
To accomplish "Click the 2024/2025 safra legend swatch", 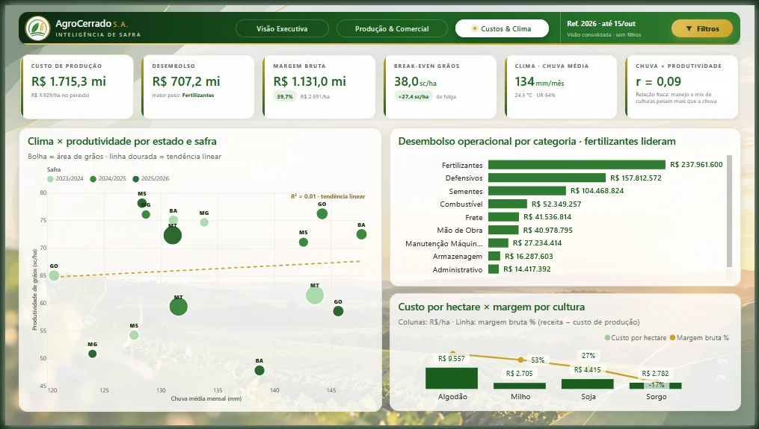I will (x=93, y=179).
